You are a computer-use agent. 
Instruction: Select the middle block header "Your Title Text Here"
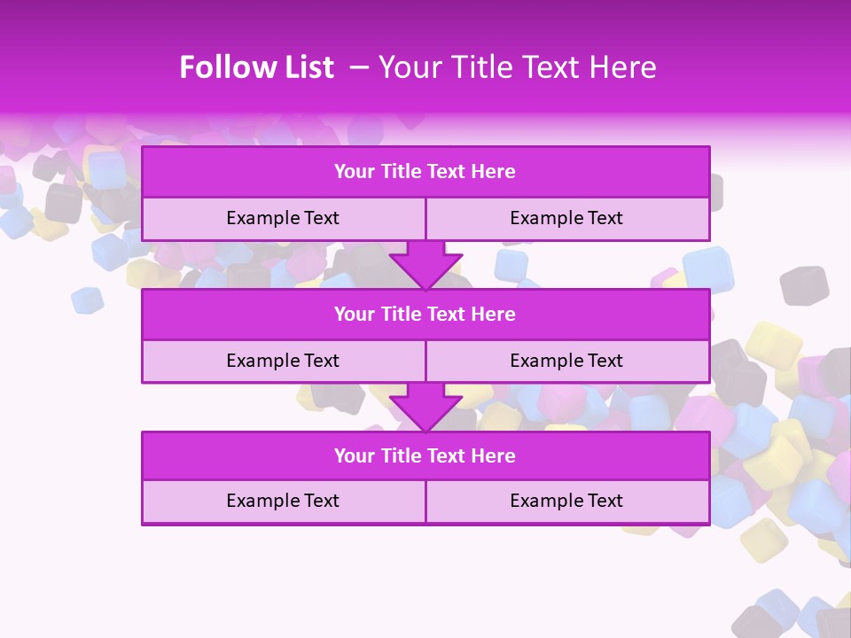click(425, 315)
